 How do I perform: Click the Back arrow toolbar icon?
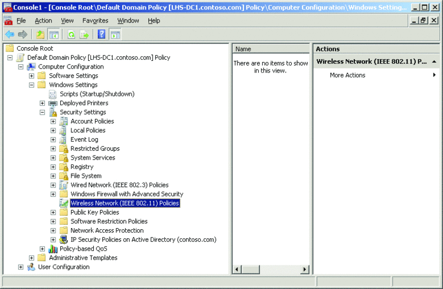9,34
